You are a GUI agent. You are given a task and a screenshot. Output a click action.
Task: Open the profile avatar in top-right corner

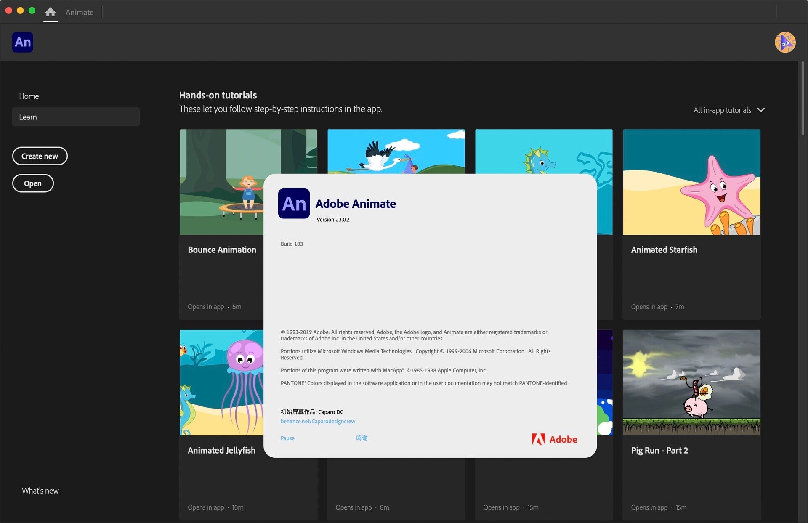(x=785, y=42)
